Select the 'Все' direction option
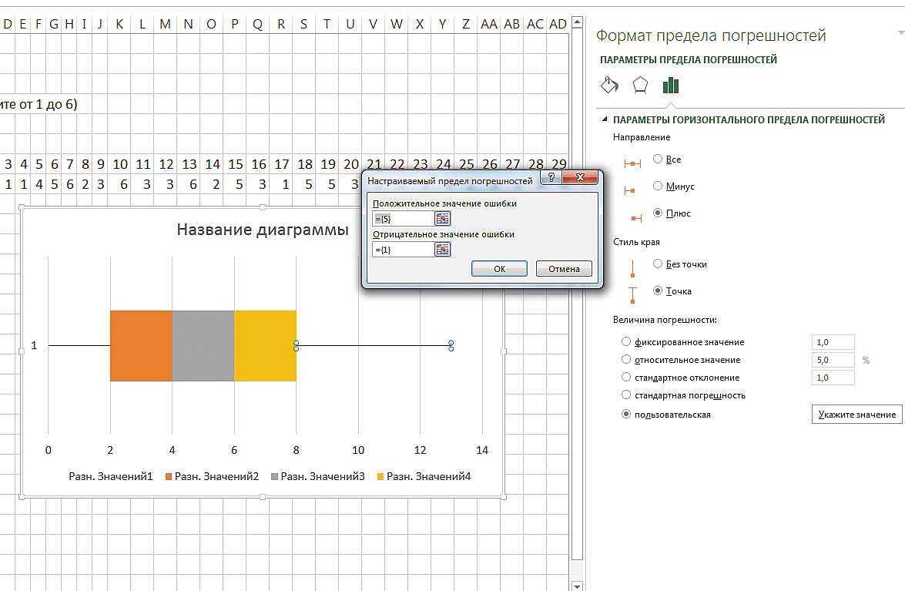This screenshot has height=591, width=905. tap(658, 159)
